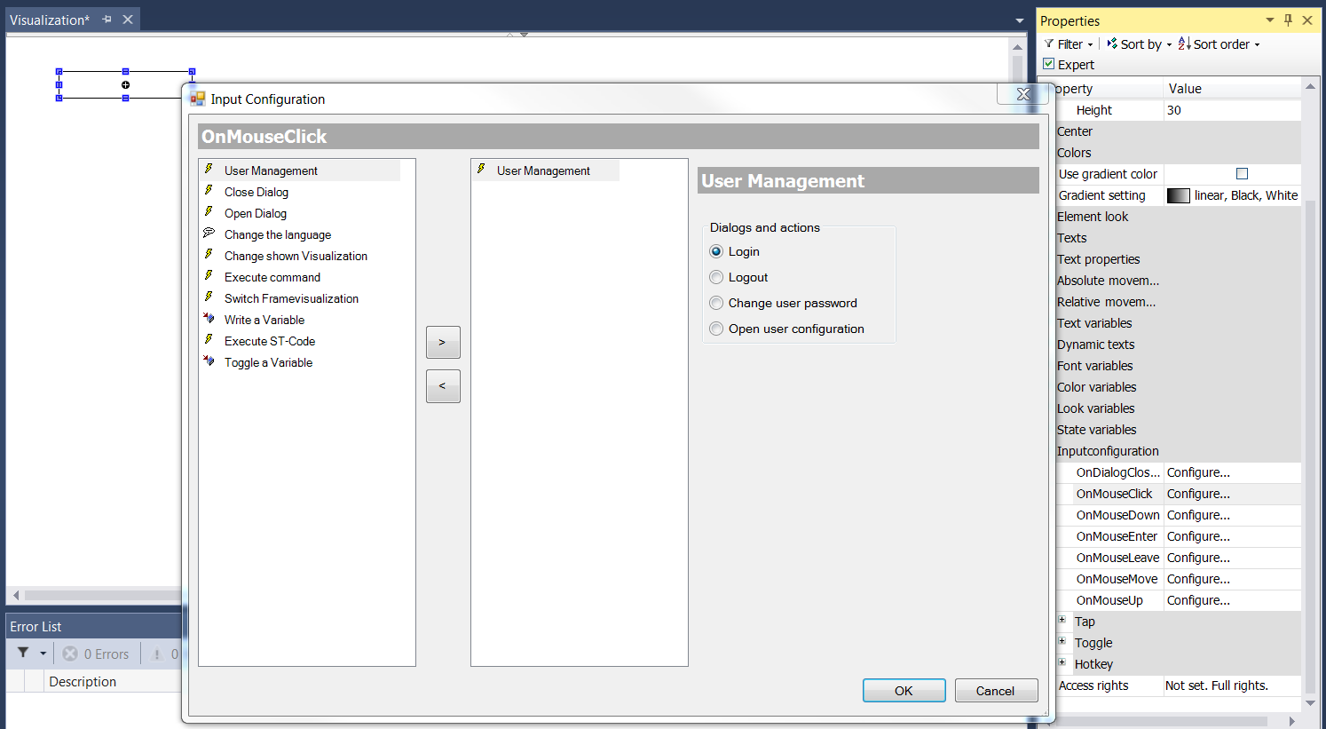This screenshot has width=1326, height=729.
Task: Open the Properties panel options dropdown arrow
Action: click(1270, 20)
